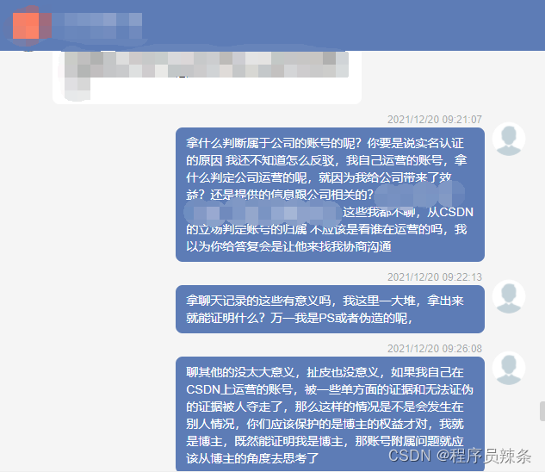Click the avatar beside the 09:22:13 message
The width and height of the screenshot is (545, 472).
tap(509, 296)
